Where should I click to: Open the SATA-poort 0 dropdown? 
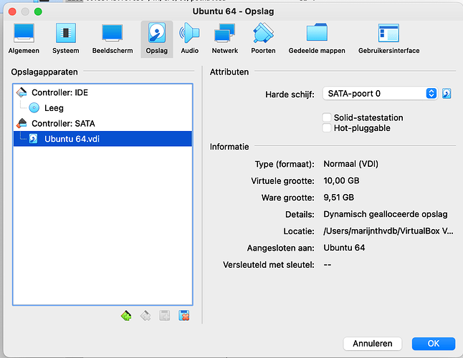coord(379,93)
